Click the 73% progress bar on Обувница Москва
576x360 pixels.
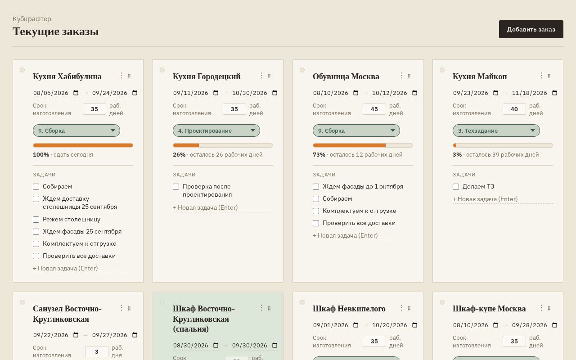(363, 145)
